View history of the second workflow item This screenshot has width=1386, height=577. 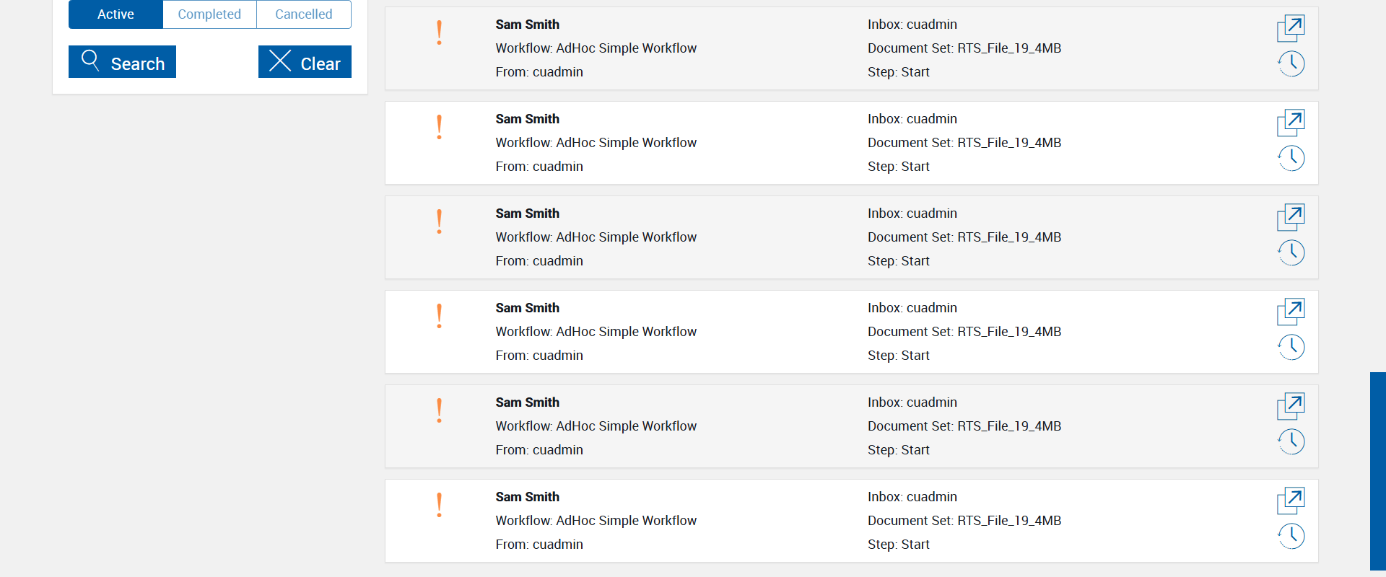pyautogui.click(x=1291, y=159)
